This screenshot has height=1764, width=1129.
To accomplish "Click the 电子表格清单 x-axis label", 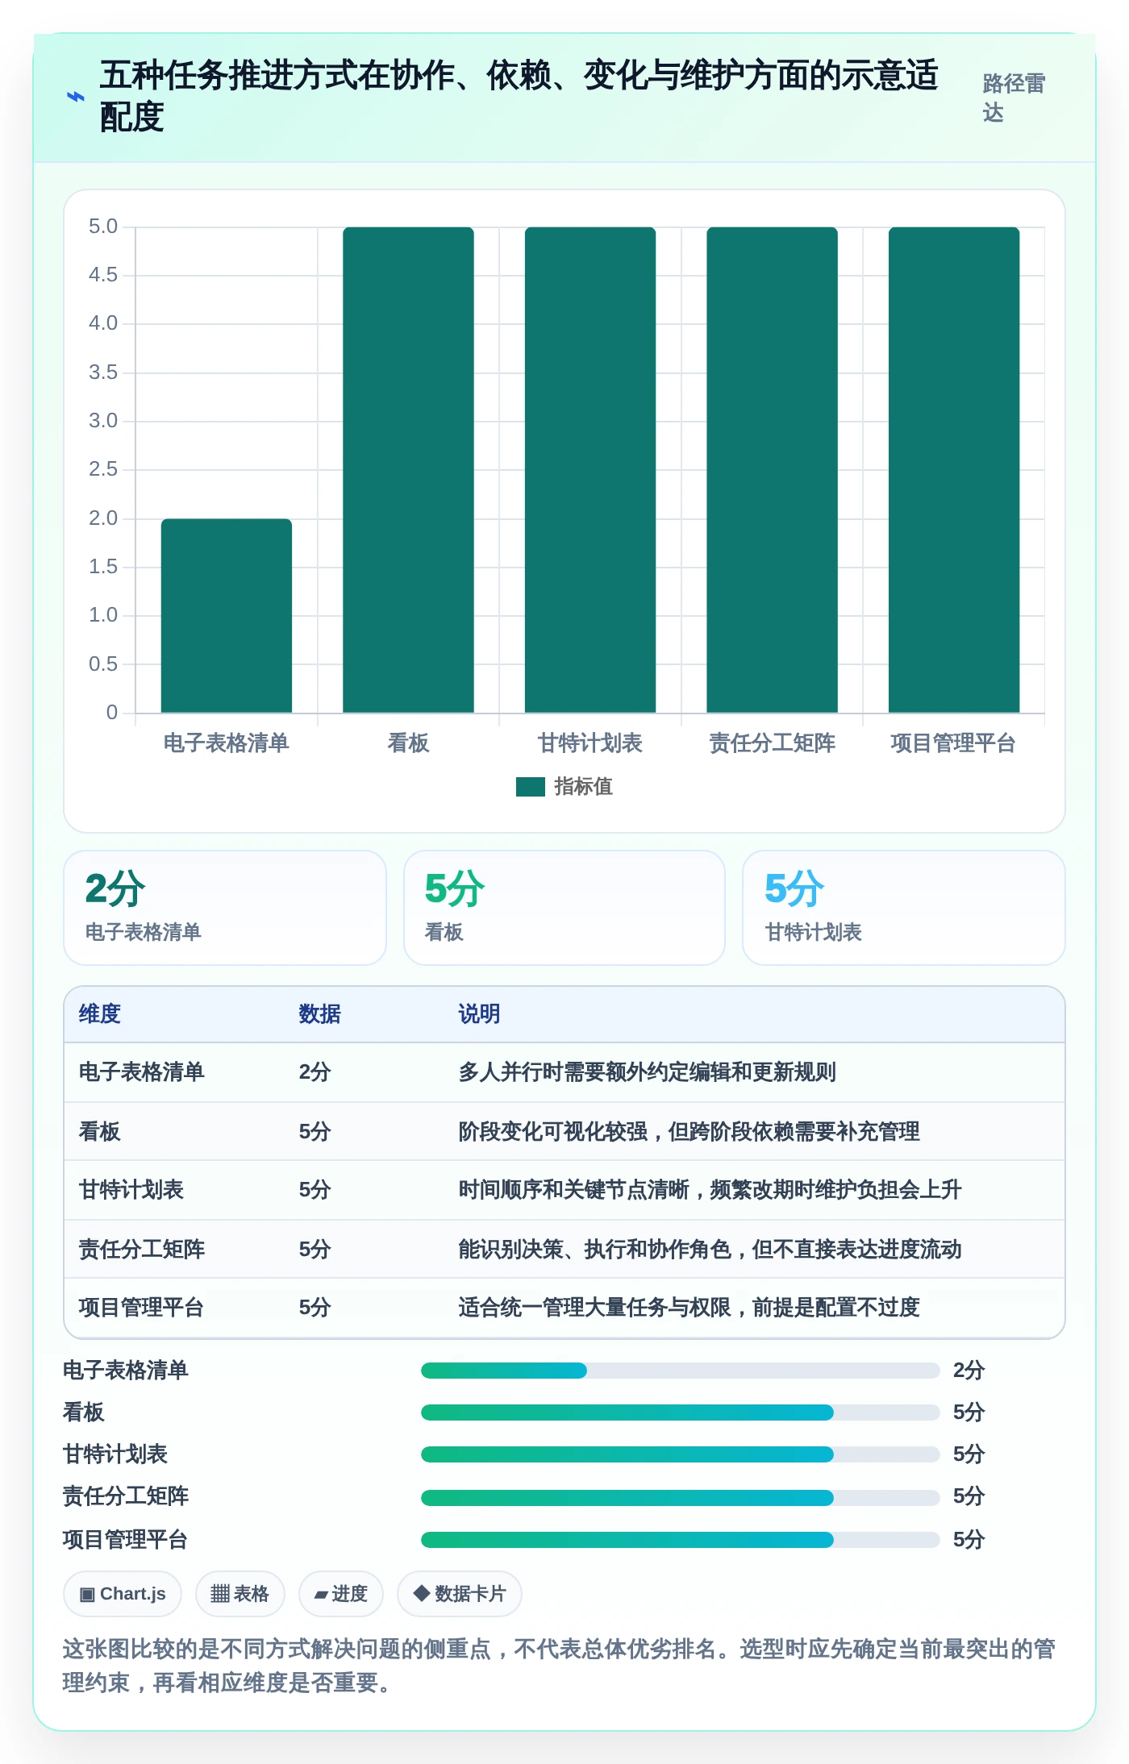I will coord(227,743).
